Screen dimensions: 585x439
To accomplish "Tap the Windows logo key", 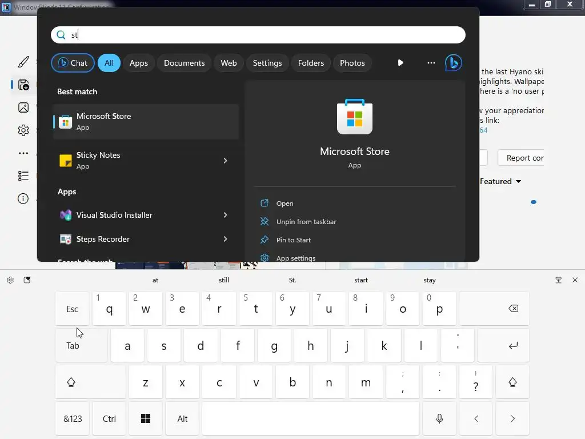I will (146, 418).
